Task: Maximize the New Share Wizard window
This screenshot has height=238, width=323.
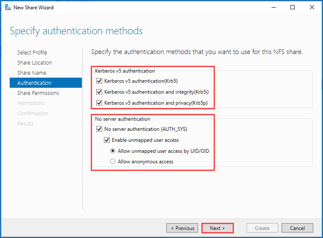Action: pyautogui.click(x=293, y=8)
